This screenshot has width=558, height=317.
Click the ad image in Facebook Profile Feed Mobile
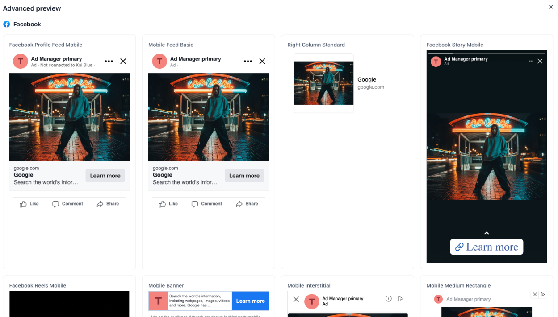point(69,117)
